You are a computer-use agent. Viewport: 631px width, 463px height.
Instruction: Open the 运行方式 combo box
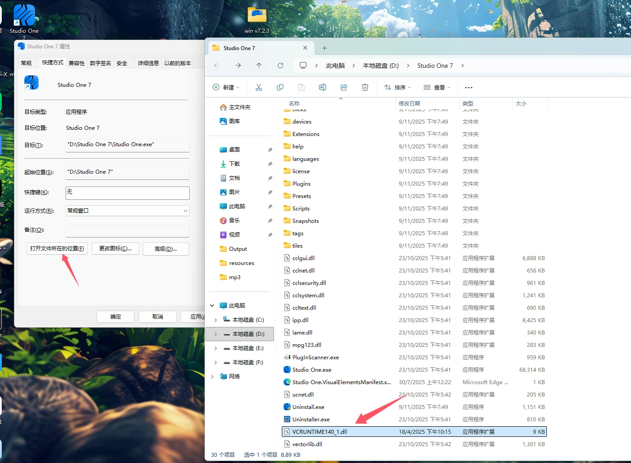(x=128, y=211)
